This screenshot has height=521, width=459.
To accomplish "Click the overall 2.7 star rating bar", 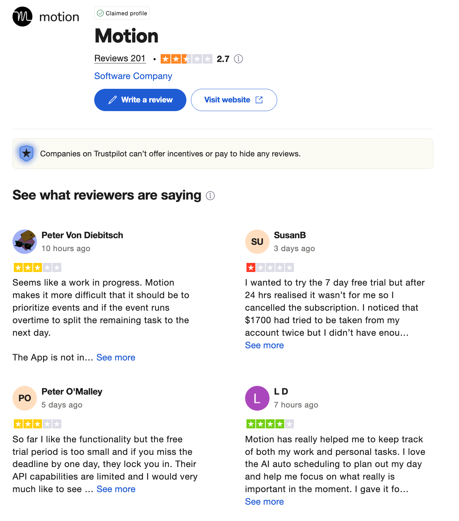I will (x=186, y=59).
